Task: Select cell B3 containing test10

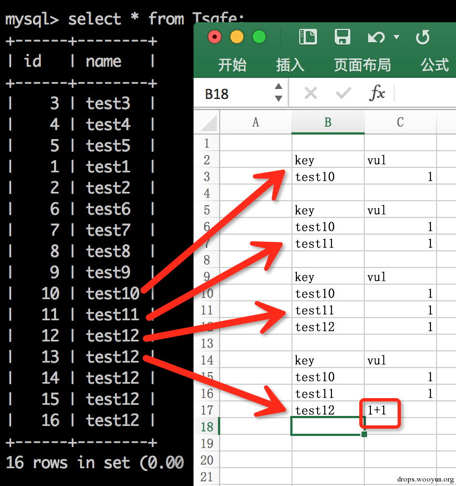Action: 328,177
